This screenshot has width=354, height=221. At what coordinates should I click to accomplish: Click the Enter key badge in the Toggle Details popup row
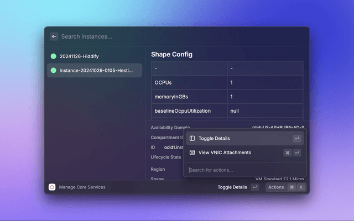tap(297, 138)
